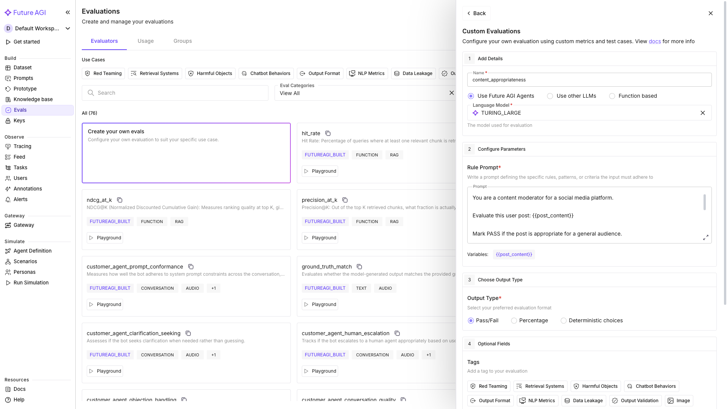
Task: Copy the hit_rate evaluator name
Action: pyautogui.click(x=328, y=133)
